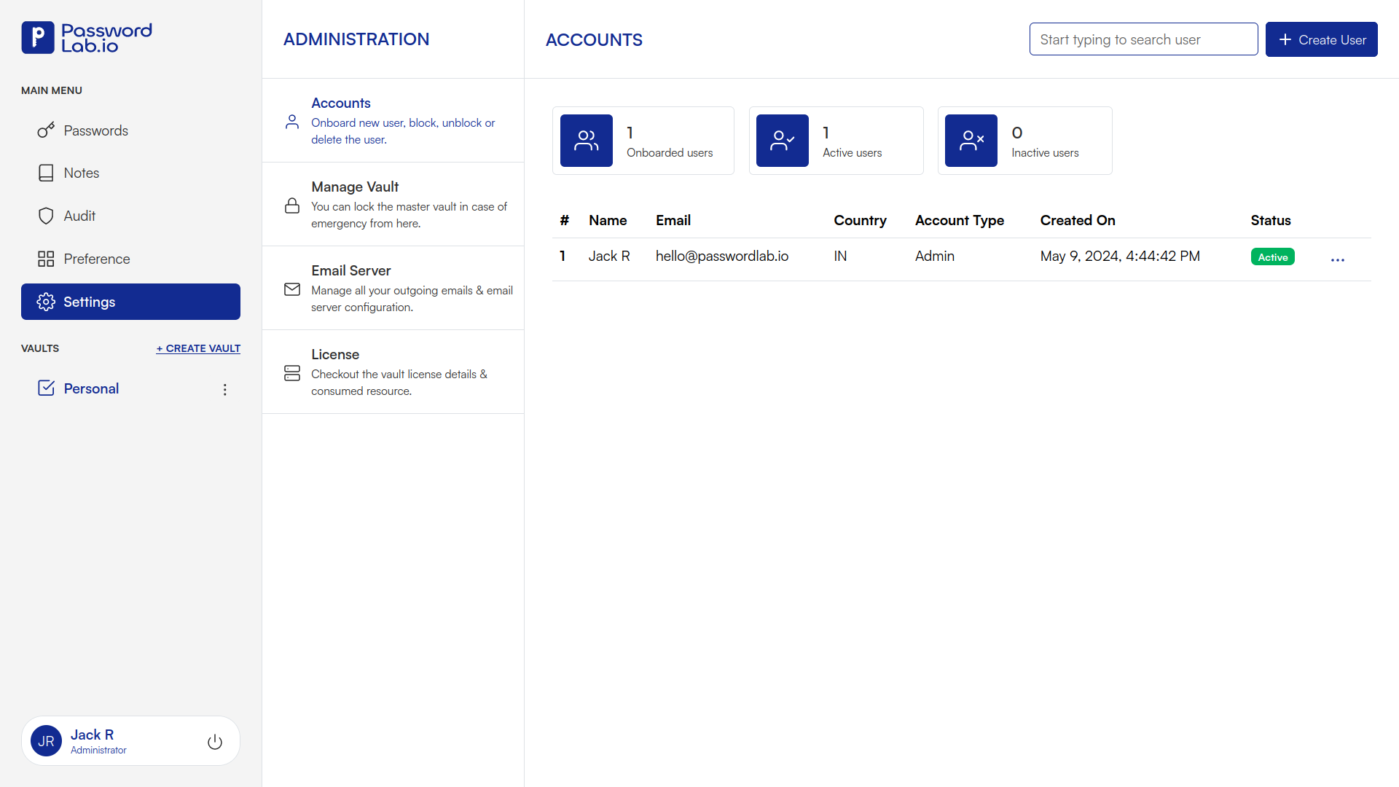This screenshot has width=1399, height=787.
Task: Click the Admin account type cell
Action: pyautogui.click(x=934, y=256)
